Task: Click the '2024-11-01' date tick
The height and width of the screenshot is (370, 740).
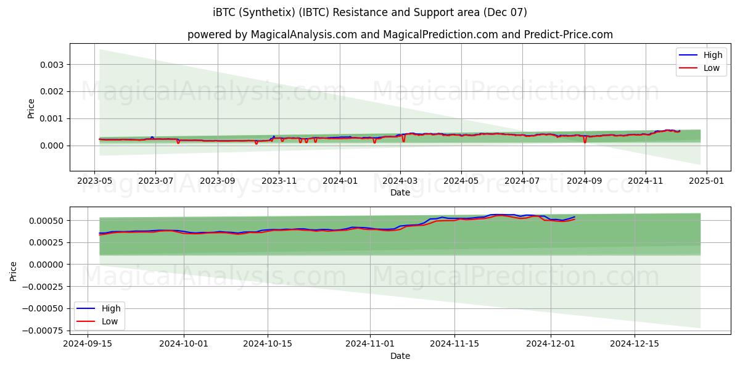Action: [370, 345]
